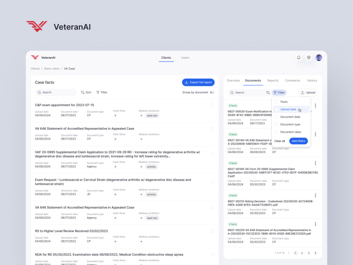Open the History tab
Image resolution: width=353 pixels, height=265 pixels.
(312, 81)
